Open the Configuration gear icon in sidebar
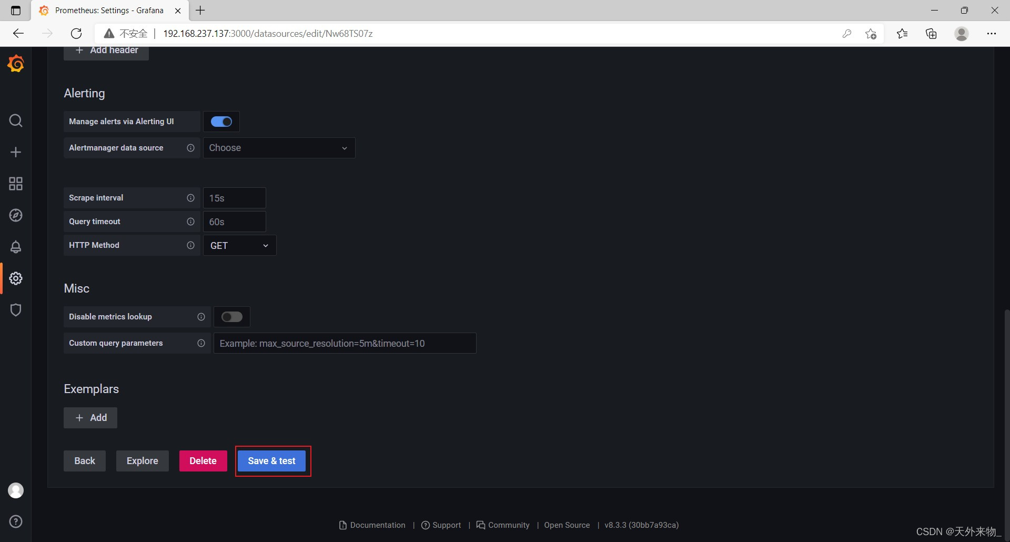This screenshot has width=1010, height=542. point(16,278)
